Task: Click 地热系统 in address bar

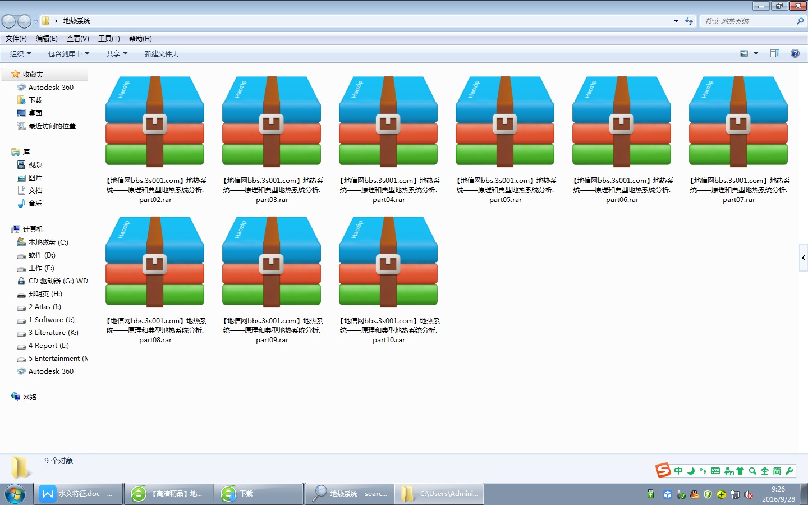Action: tap(77, 21)
